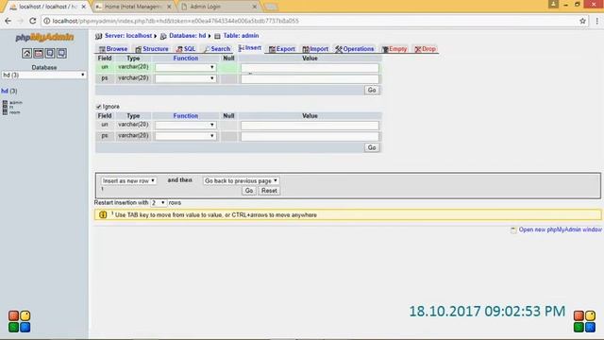Open Function dropdown for first ps field
The image size is (604, 340).
click(185, 78)
